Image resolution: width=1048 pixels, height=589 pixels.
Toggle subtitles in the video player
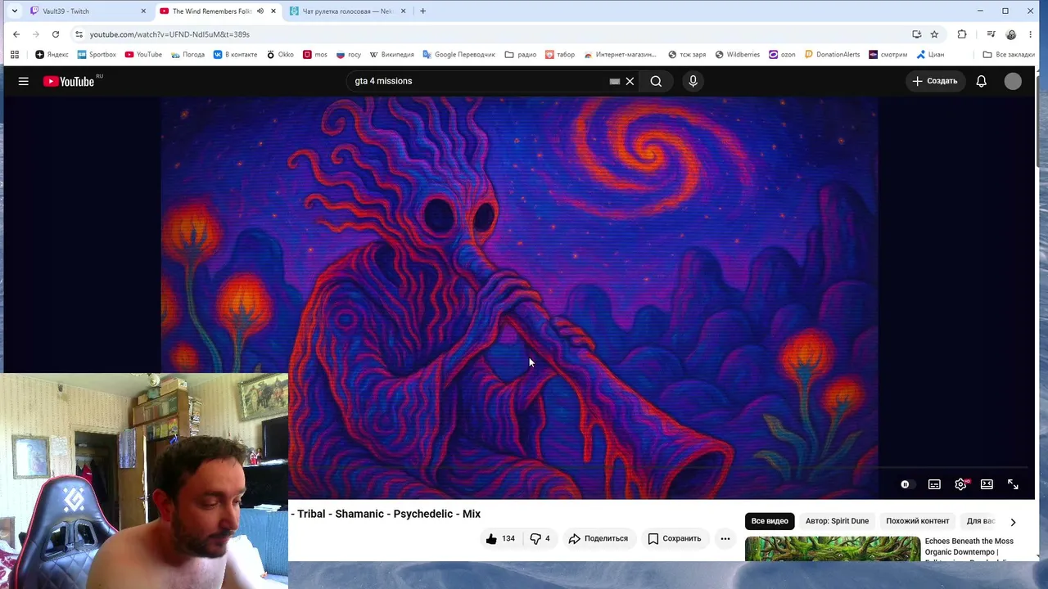point(934,484)
